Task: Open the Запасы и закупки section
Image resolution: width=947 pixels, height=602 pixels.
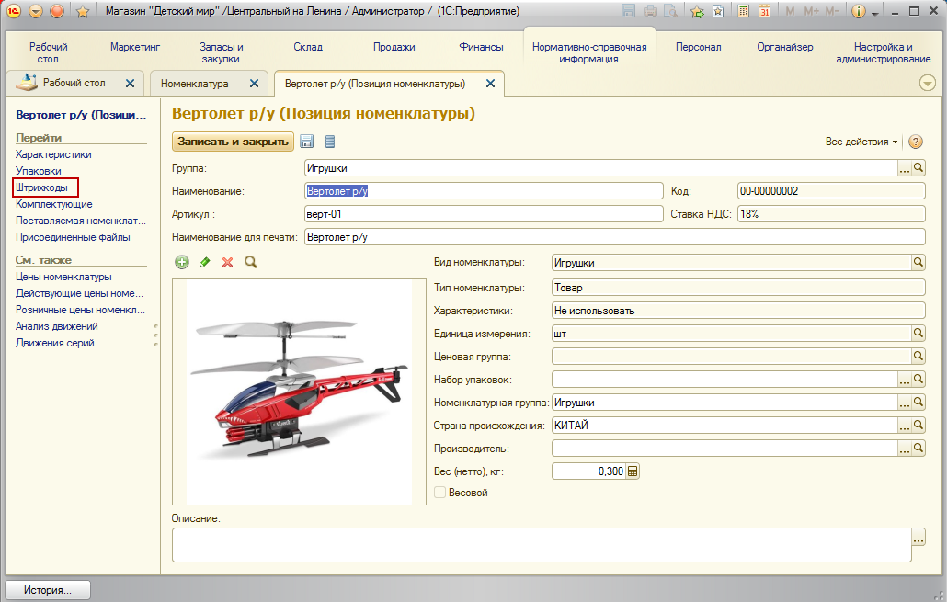Action: [x=221, y=52]
